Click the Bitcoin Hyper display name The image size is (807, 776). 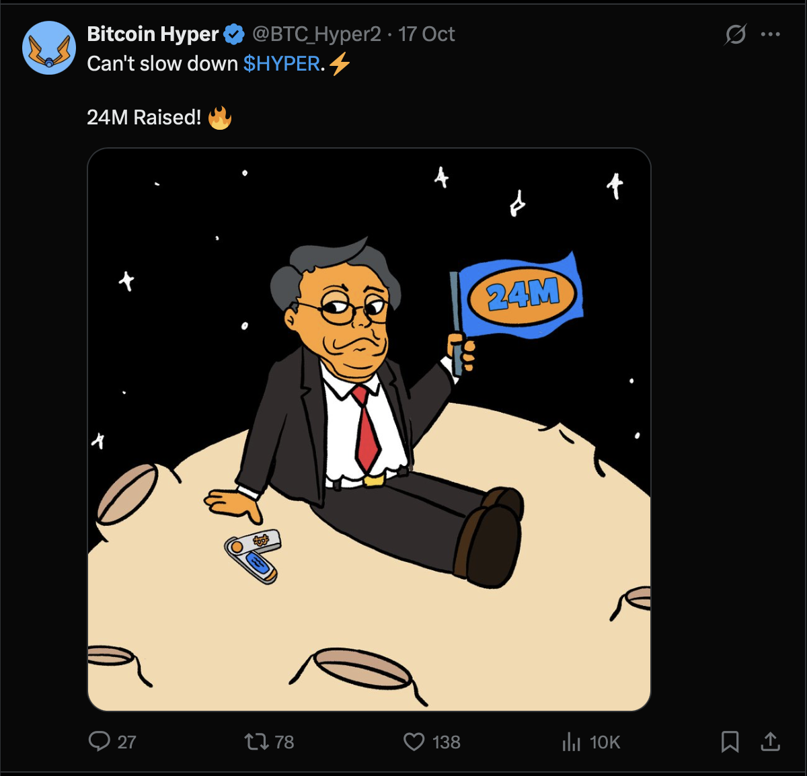[x=153, y=34]
